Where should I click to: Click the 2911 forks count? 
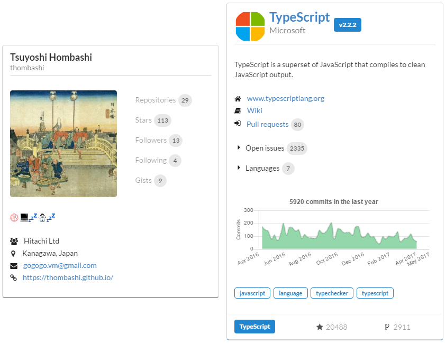pyautogui.click(x=402, y=327)
